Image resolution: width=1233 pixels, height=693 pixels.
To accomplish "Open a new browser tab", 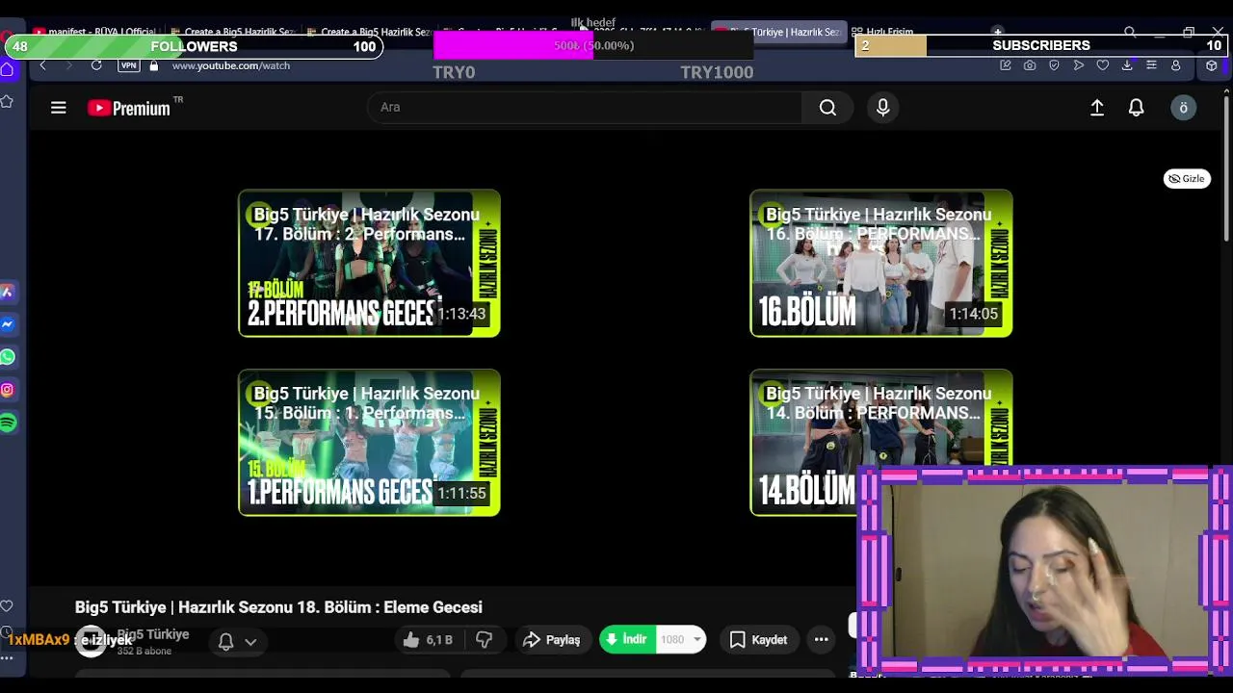I will click(x=998, y=32).
